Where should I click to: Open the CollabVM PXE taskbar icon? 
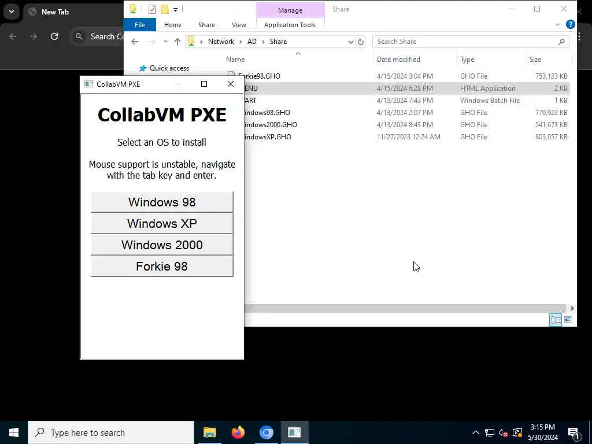tap(294, 432)
